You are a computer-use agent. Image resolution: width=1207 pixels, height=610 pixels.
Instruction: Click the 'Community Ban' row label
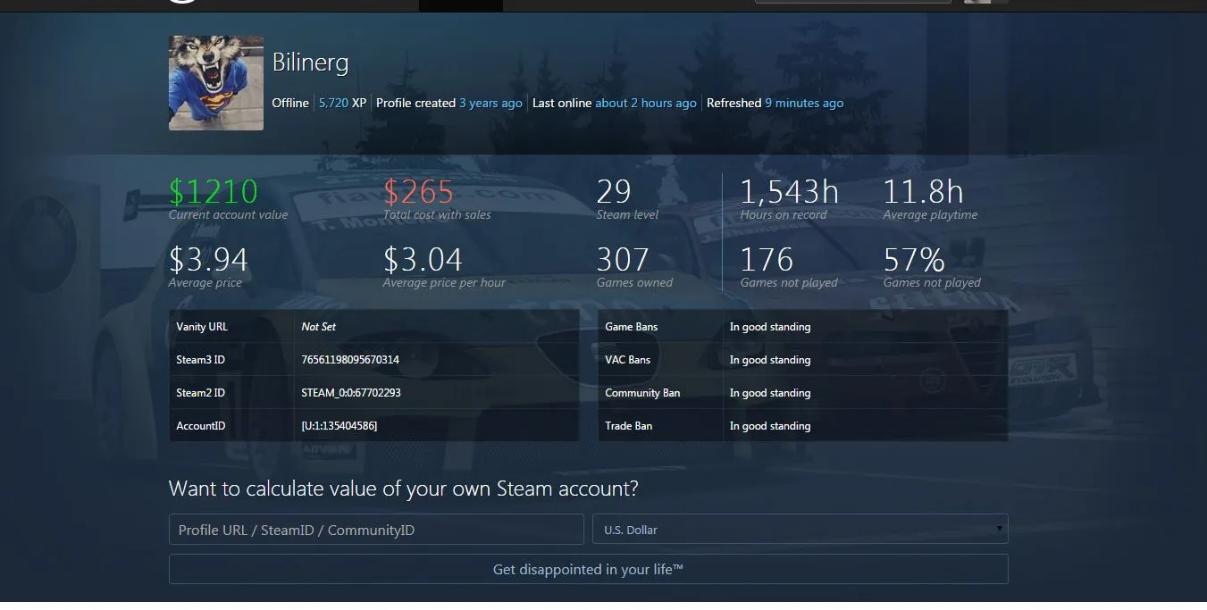(x=642, y=393)
